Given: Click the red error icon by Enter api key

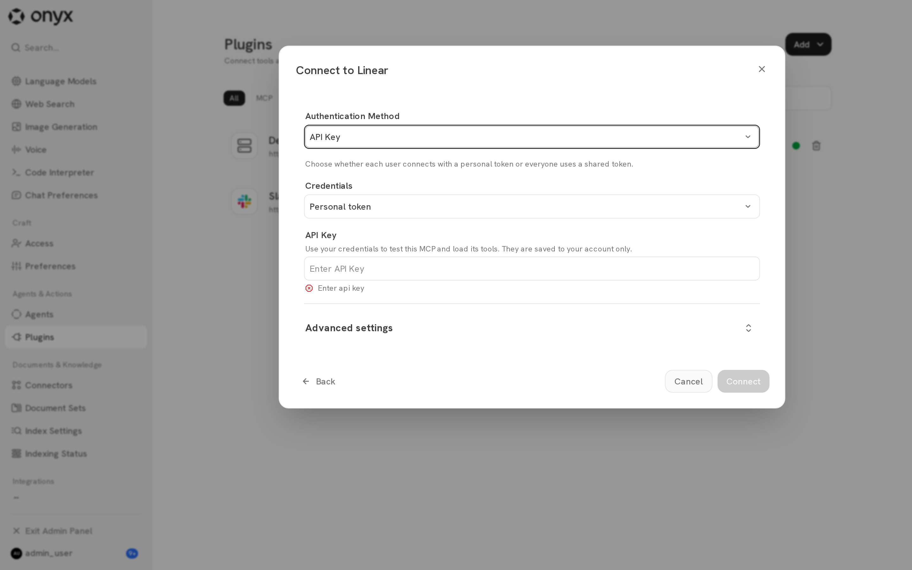Looking at the screenshot, I should coord(309,288).
